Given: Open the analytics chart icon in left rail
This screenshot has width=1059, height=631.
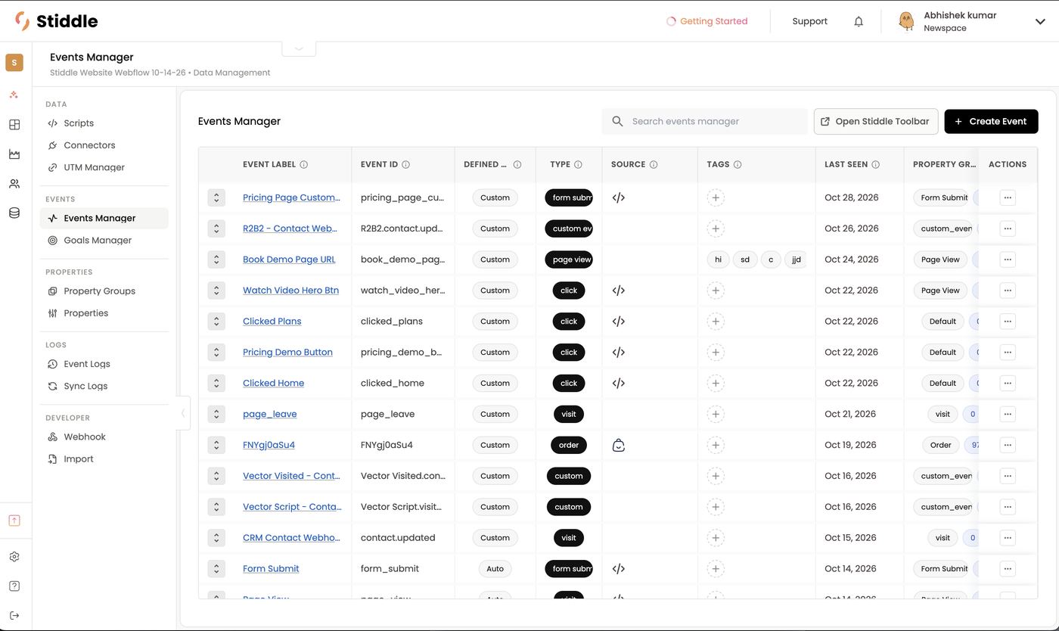Looking at the screenshot, I should (x=14, y=154).
